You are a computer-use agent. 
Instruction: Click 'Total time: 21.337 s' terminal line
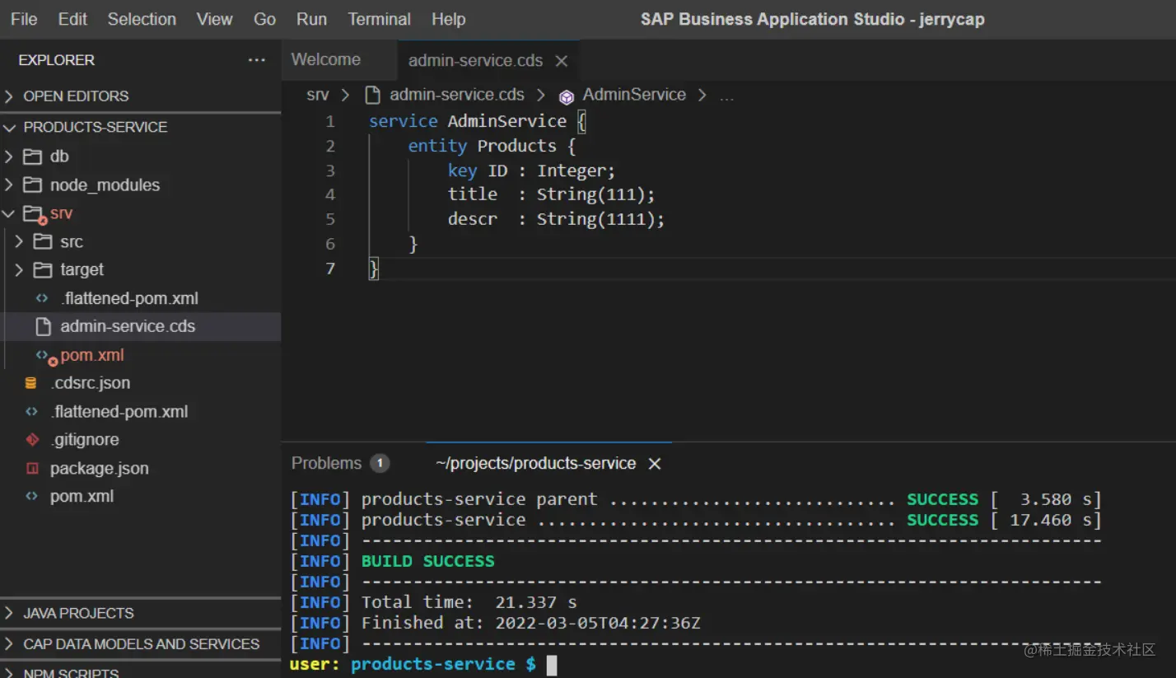(469, 602)
